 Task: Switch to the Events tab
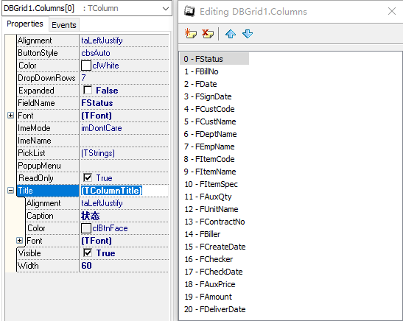[64, 25]
